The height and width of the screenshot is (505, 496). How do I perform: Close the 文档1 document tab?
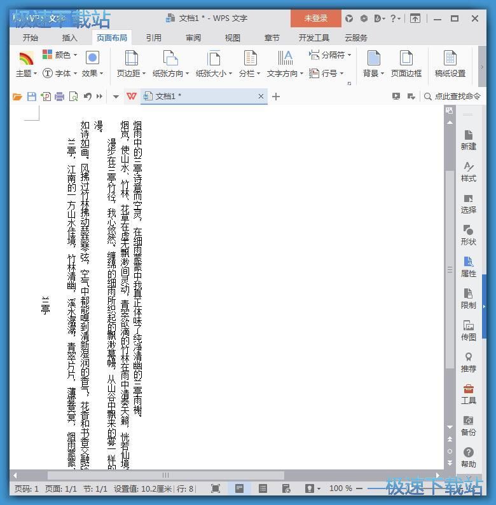point(261,97)
